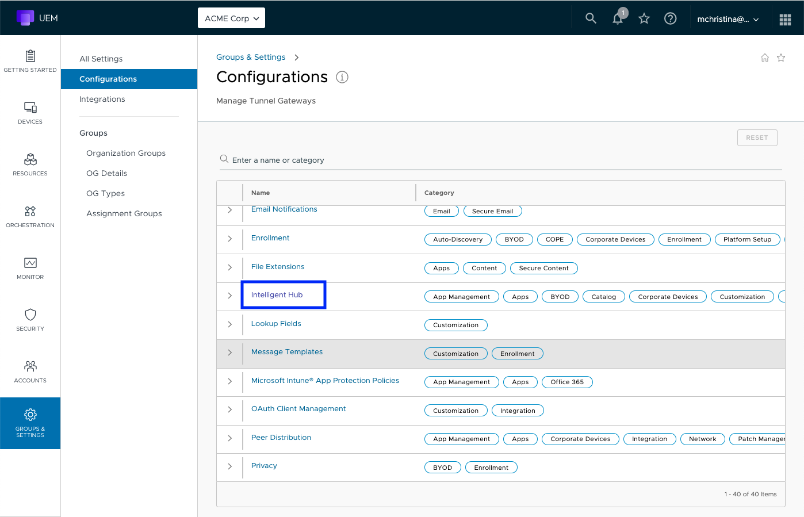Click the help question mark icon
This screenshot has height=517, width=804.
click(x=670, y=18)
